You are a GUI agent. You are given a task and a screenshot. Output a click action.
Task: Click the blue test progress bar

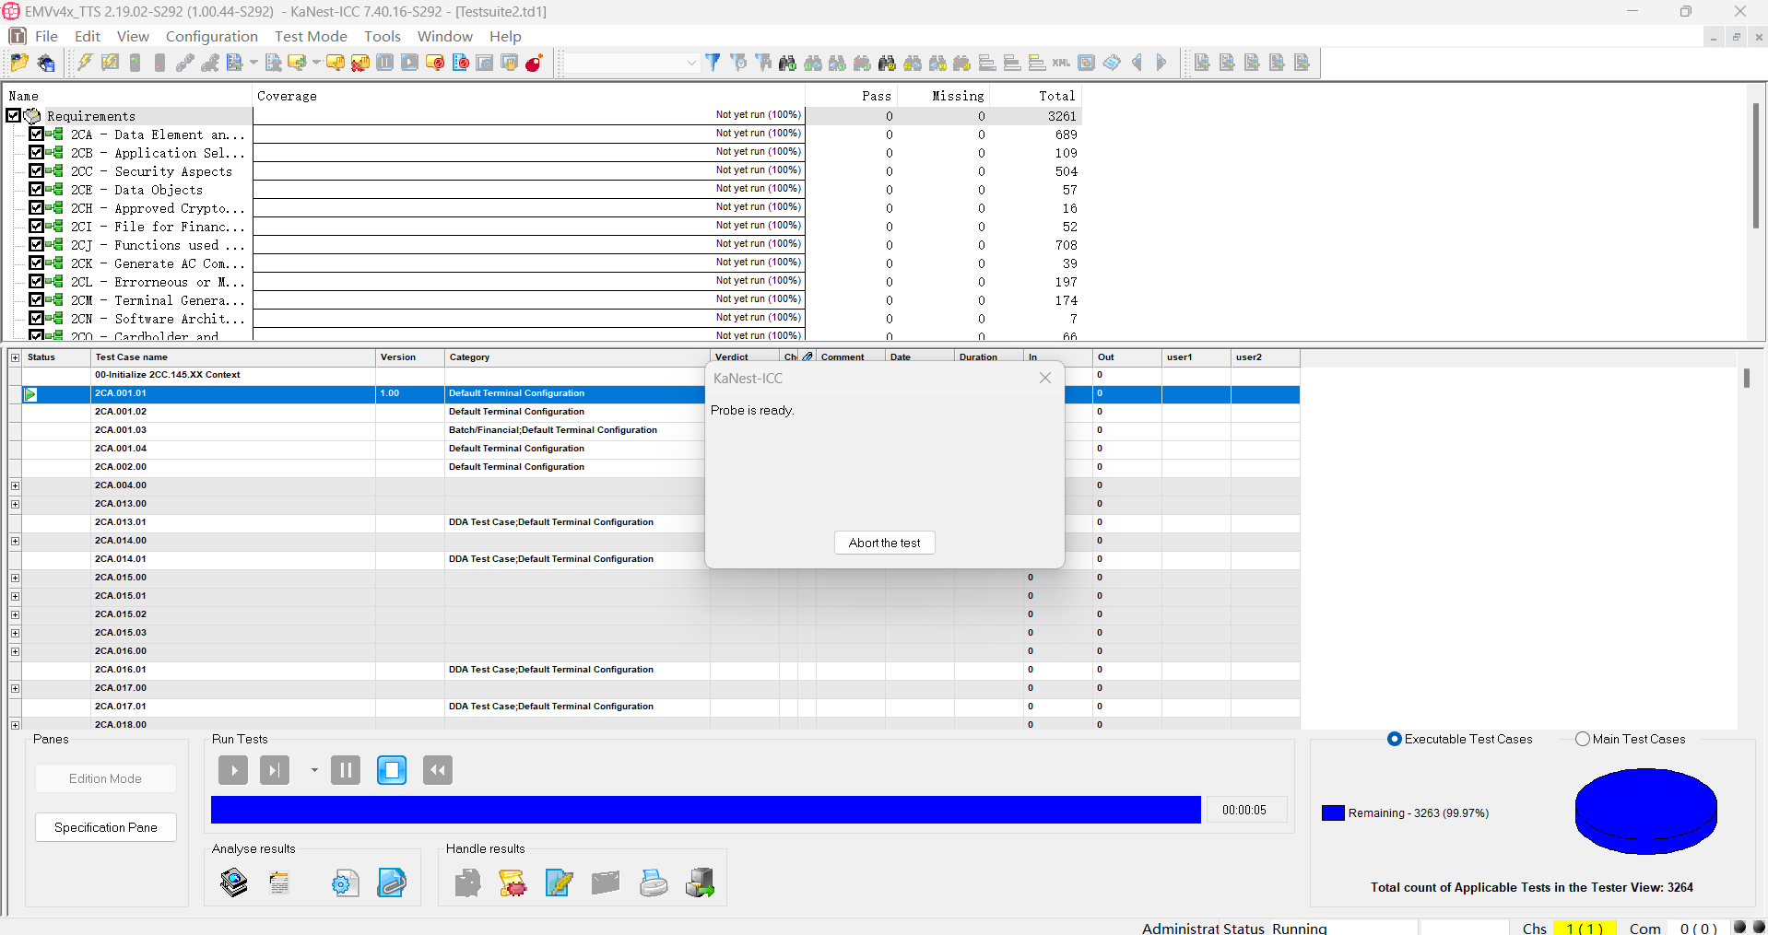705,810
